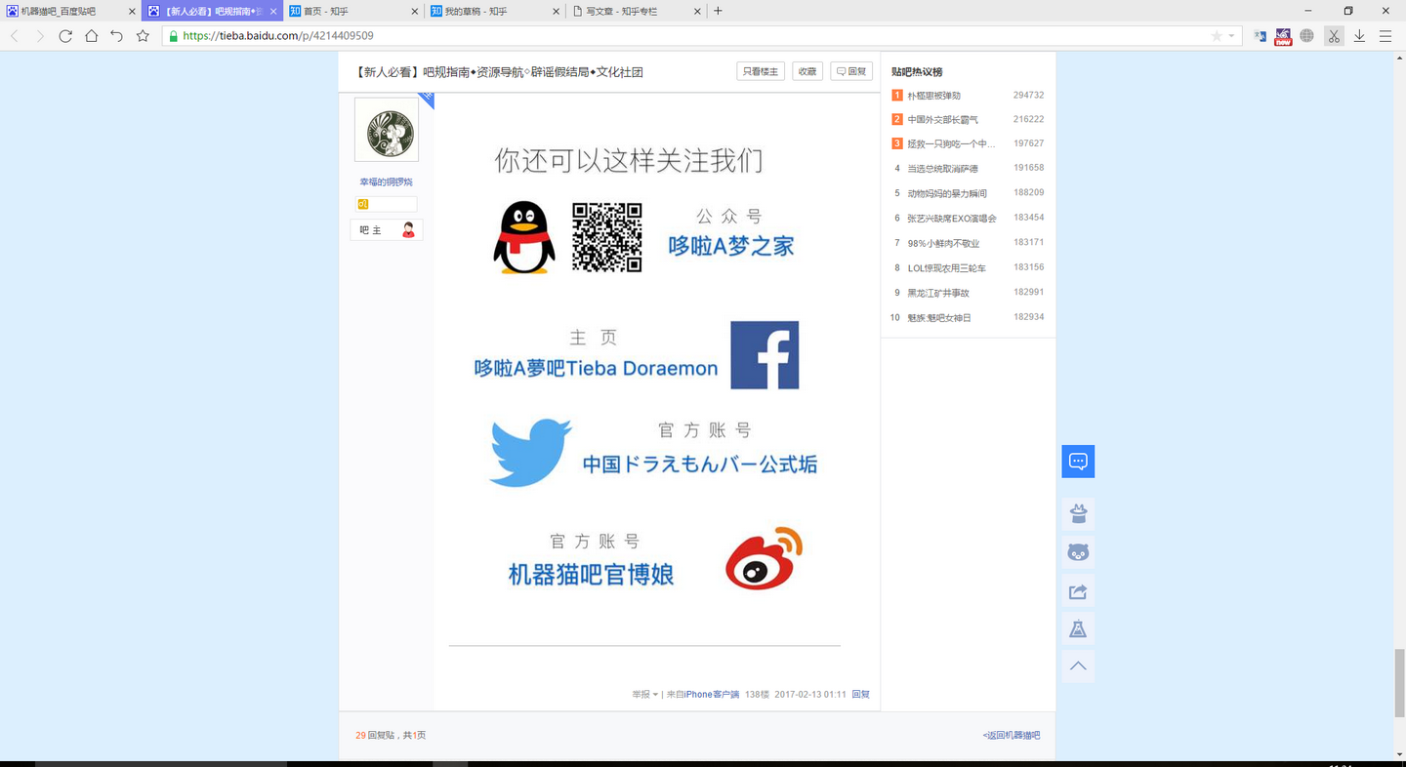Click the iPhone客户端 link
Screen dimensions: 1406x767
(712, 695)
